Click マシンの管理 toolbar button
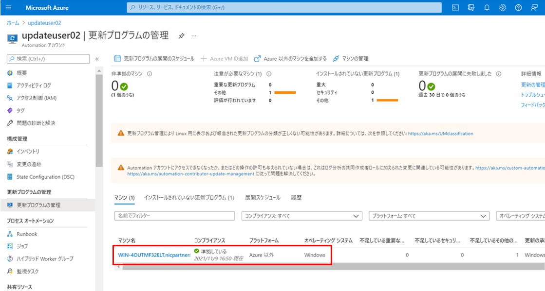Screen dimensions: 545x291 [350, 59]
